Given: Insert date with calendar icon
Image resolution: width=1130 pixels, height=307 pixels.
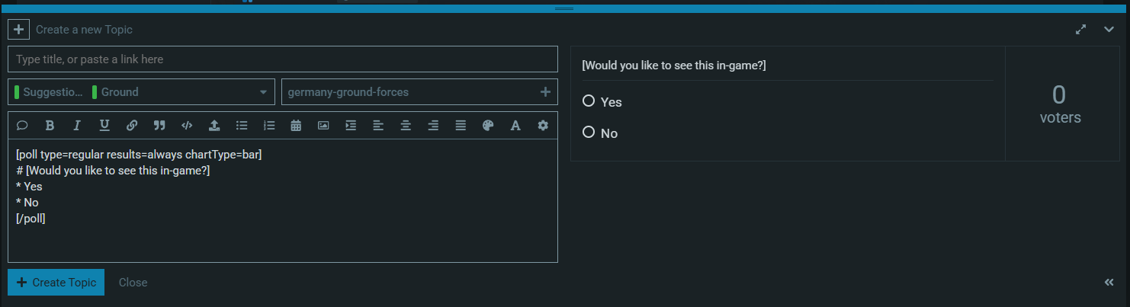Looking at the screenshot, I should point(296,126).
